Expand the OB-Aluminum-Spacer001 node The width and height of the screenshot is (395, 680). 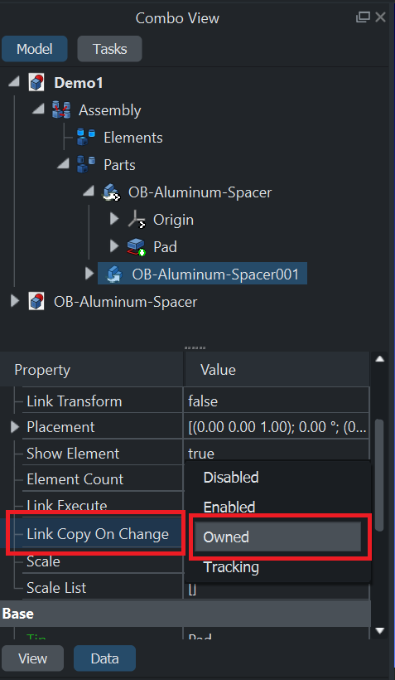(x=89, y=274)
